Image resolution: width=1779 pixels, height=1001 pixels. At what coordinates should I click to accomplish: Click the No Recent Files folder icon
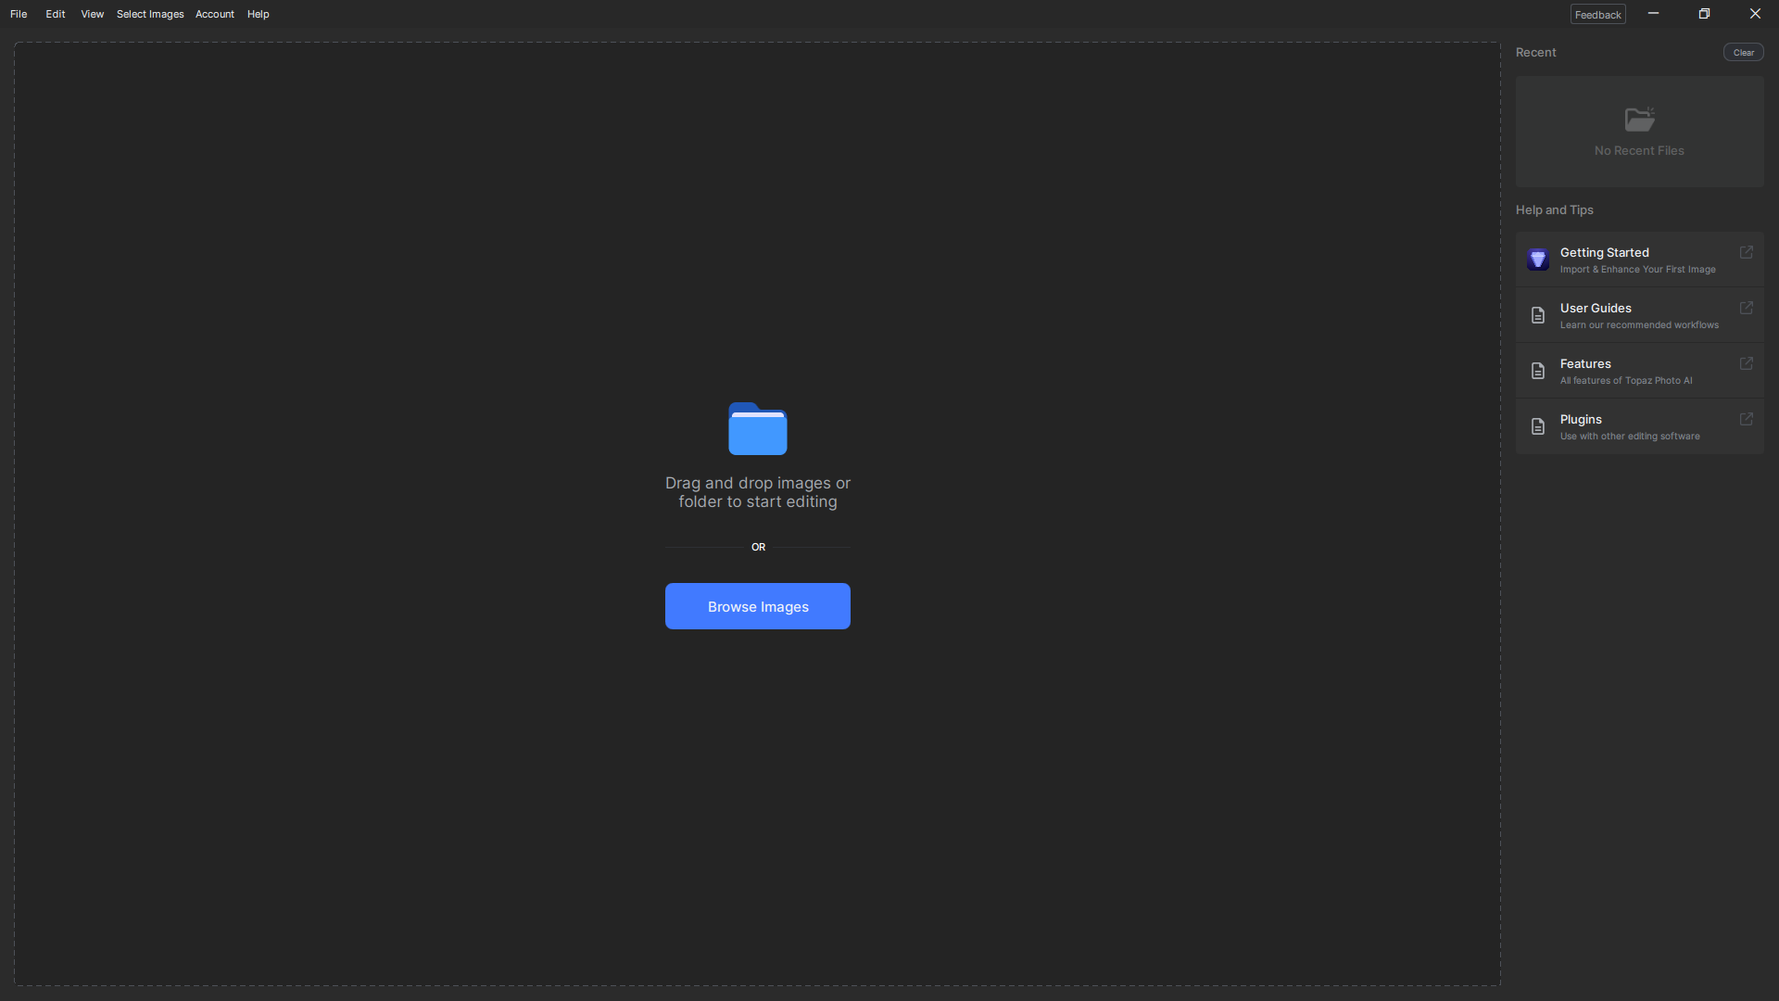coord(1638,120)
